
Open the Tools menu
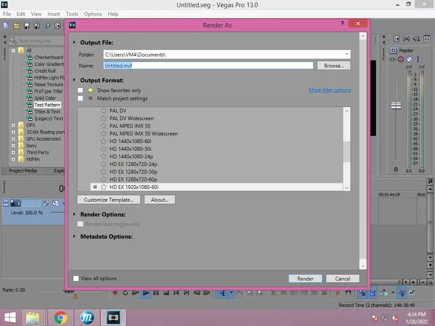point(72,14)
